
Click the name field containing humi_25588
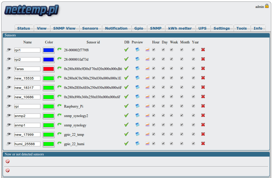(x=27, y=144)
